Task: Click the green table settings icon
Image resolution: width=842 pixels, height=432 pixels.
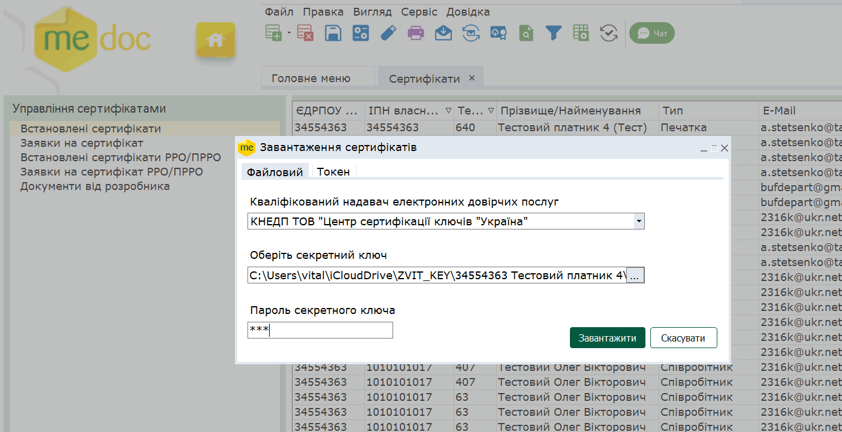Action: pyautogui.click(x=581, y=33)
